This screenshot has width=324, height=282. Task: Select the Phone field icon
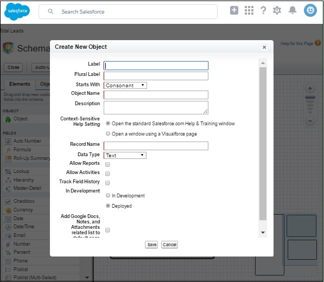coord(8,261)
